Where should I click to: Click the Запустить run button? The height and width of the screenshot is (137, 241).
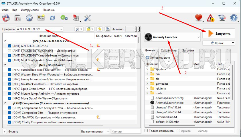tap(219, 33)
